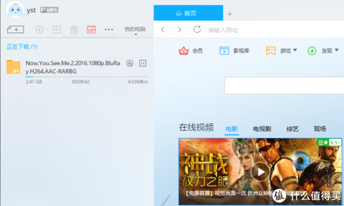Click the new download task icon
Viewport: 344px width, 206px height.
15,29
